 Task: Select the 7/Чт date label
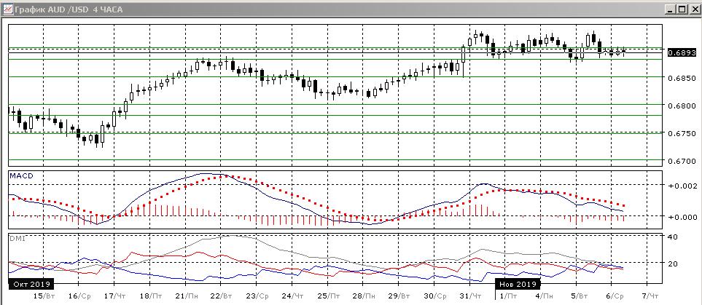(x=650, y=296)
